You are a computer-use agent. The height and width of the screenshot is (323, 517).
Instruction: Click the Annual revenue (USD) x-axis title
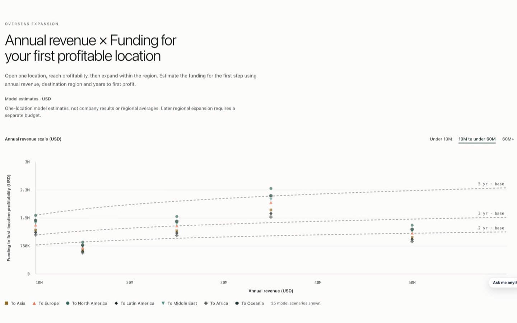271,291
